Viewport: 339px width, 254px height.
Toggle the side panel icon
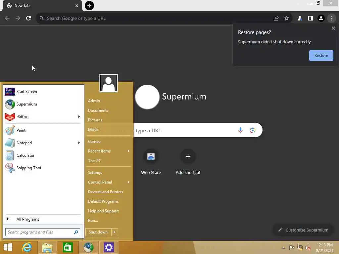(x=311, y=19)
